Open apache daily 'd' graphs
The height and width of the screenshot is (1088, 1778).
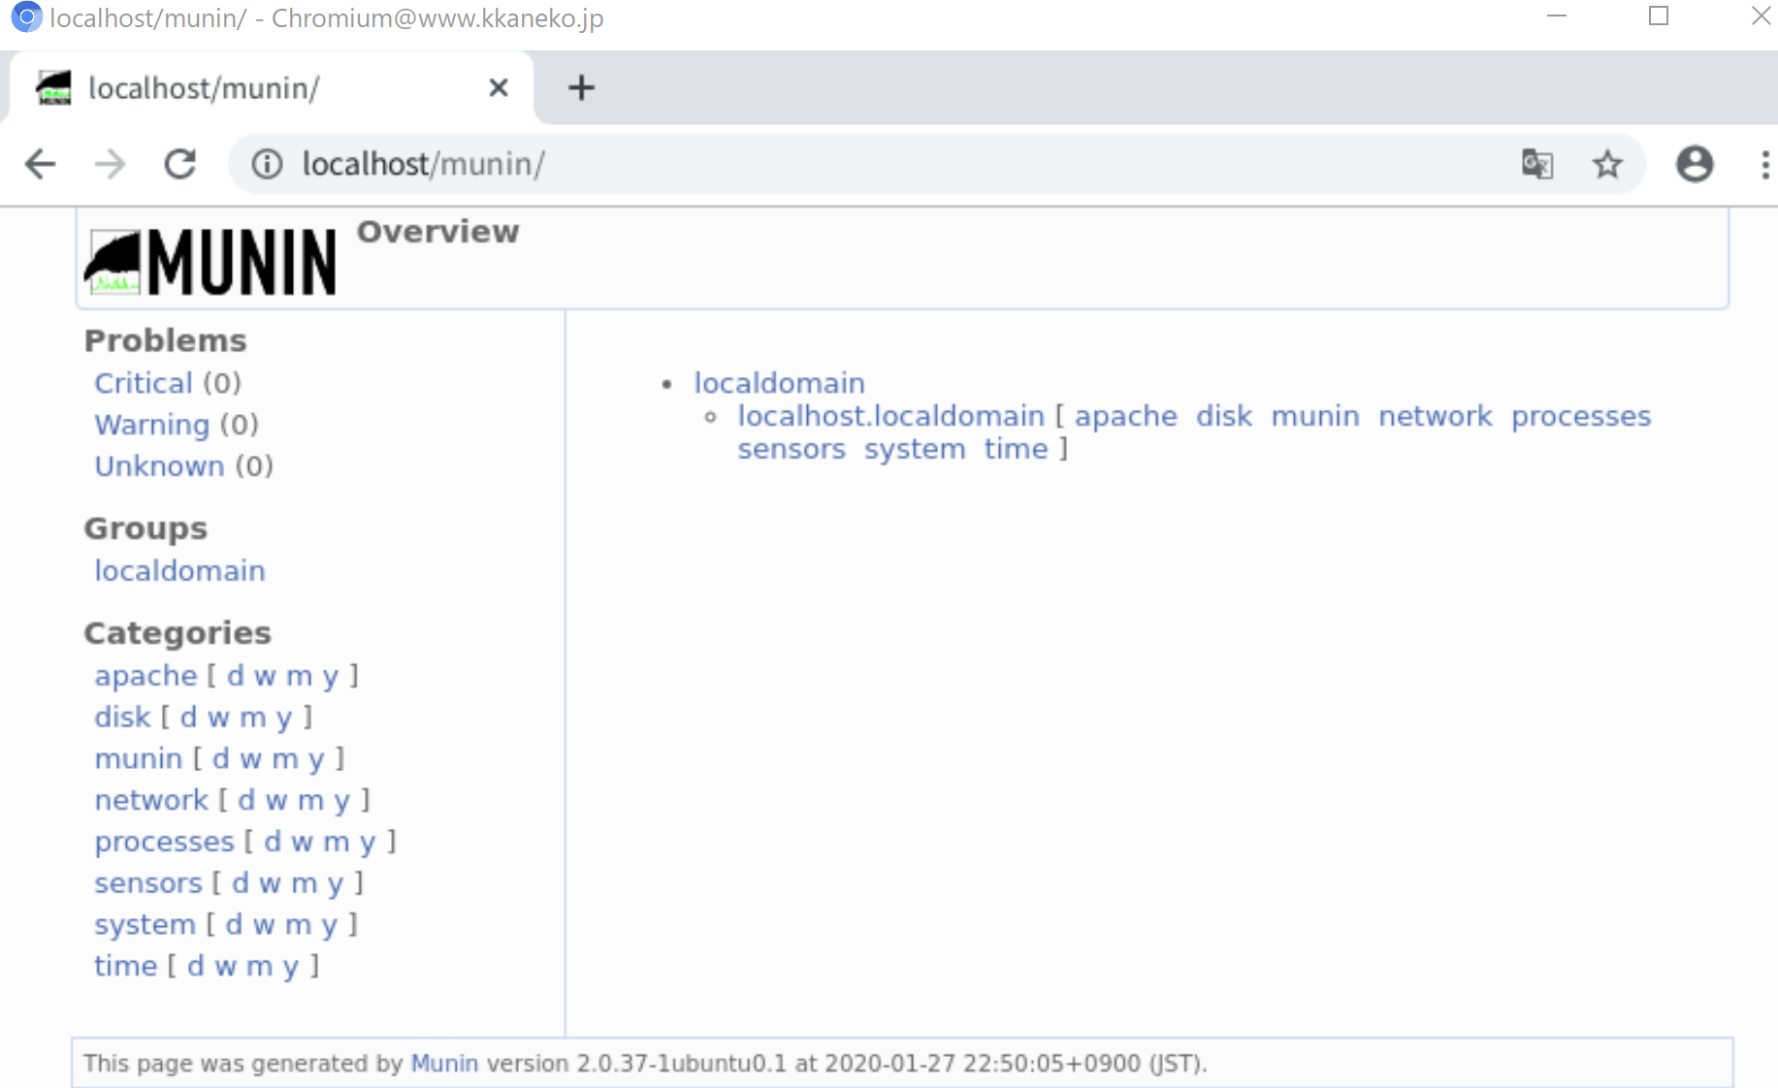coord(236,676)
